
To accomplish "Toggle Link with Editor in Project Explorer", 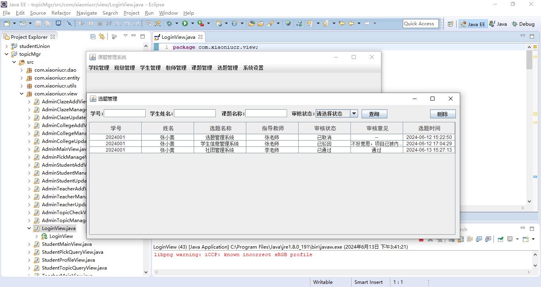I will [x=102, y=37].
